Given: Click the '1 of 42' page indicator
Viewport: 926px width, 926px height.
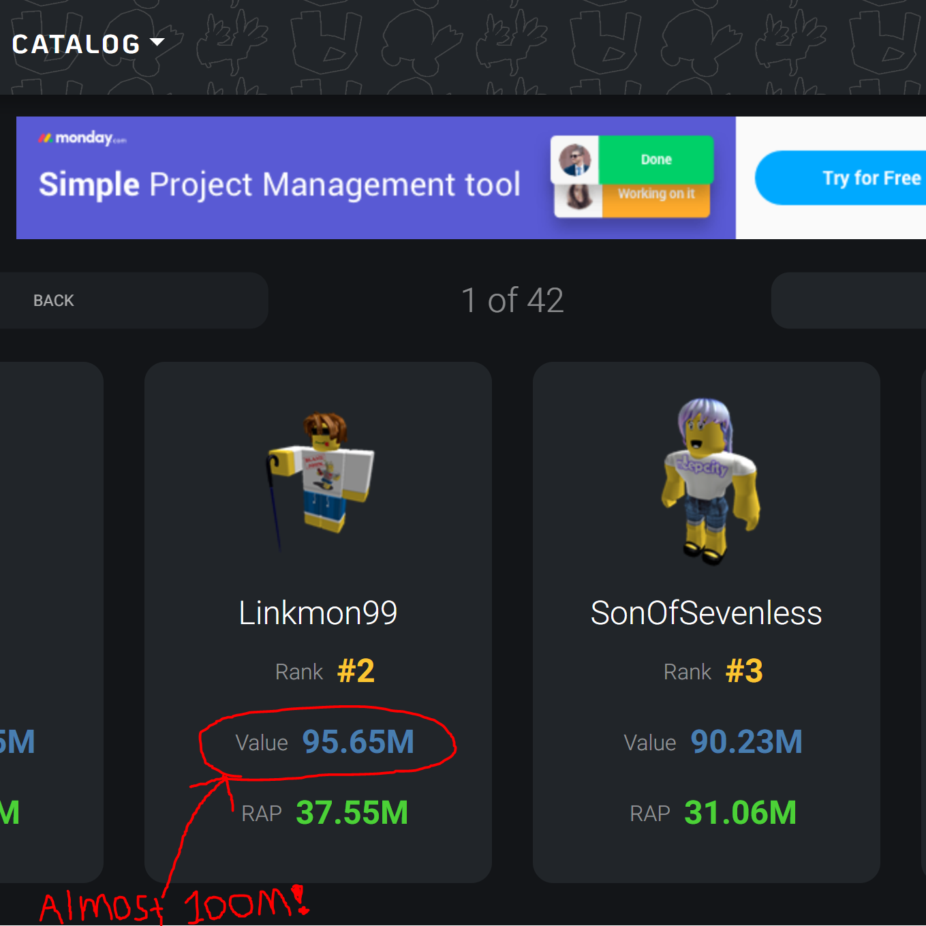Looking at the screenshot, I should [x=512, y=300].
